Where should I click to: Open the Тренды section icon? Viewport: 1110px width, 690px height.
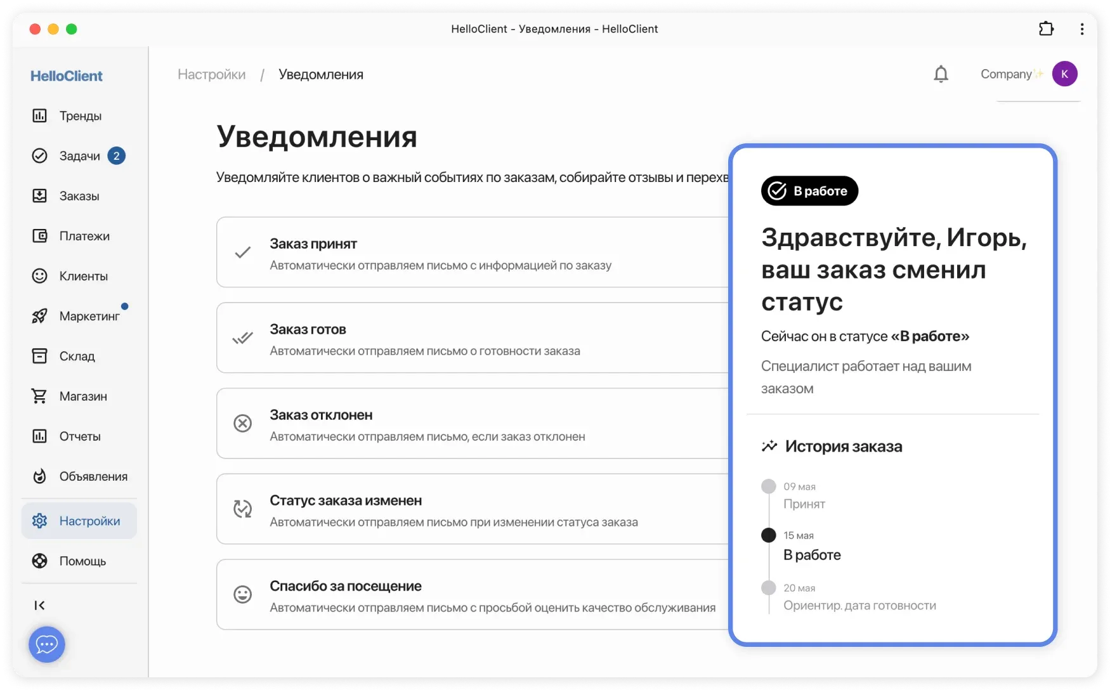39,115
